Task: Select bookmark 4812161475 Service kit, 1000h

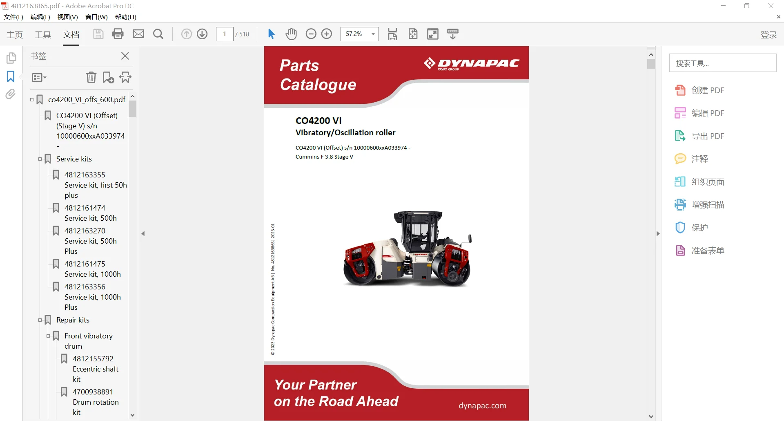Action: tap(93, 269)
